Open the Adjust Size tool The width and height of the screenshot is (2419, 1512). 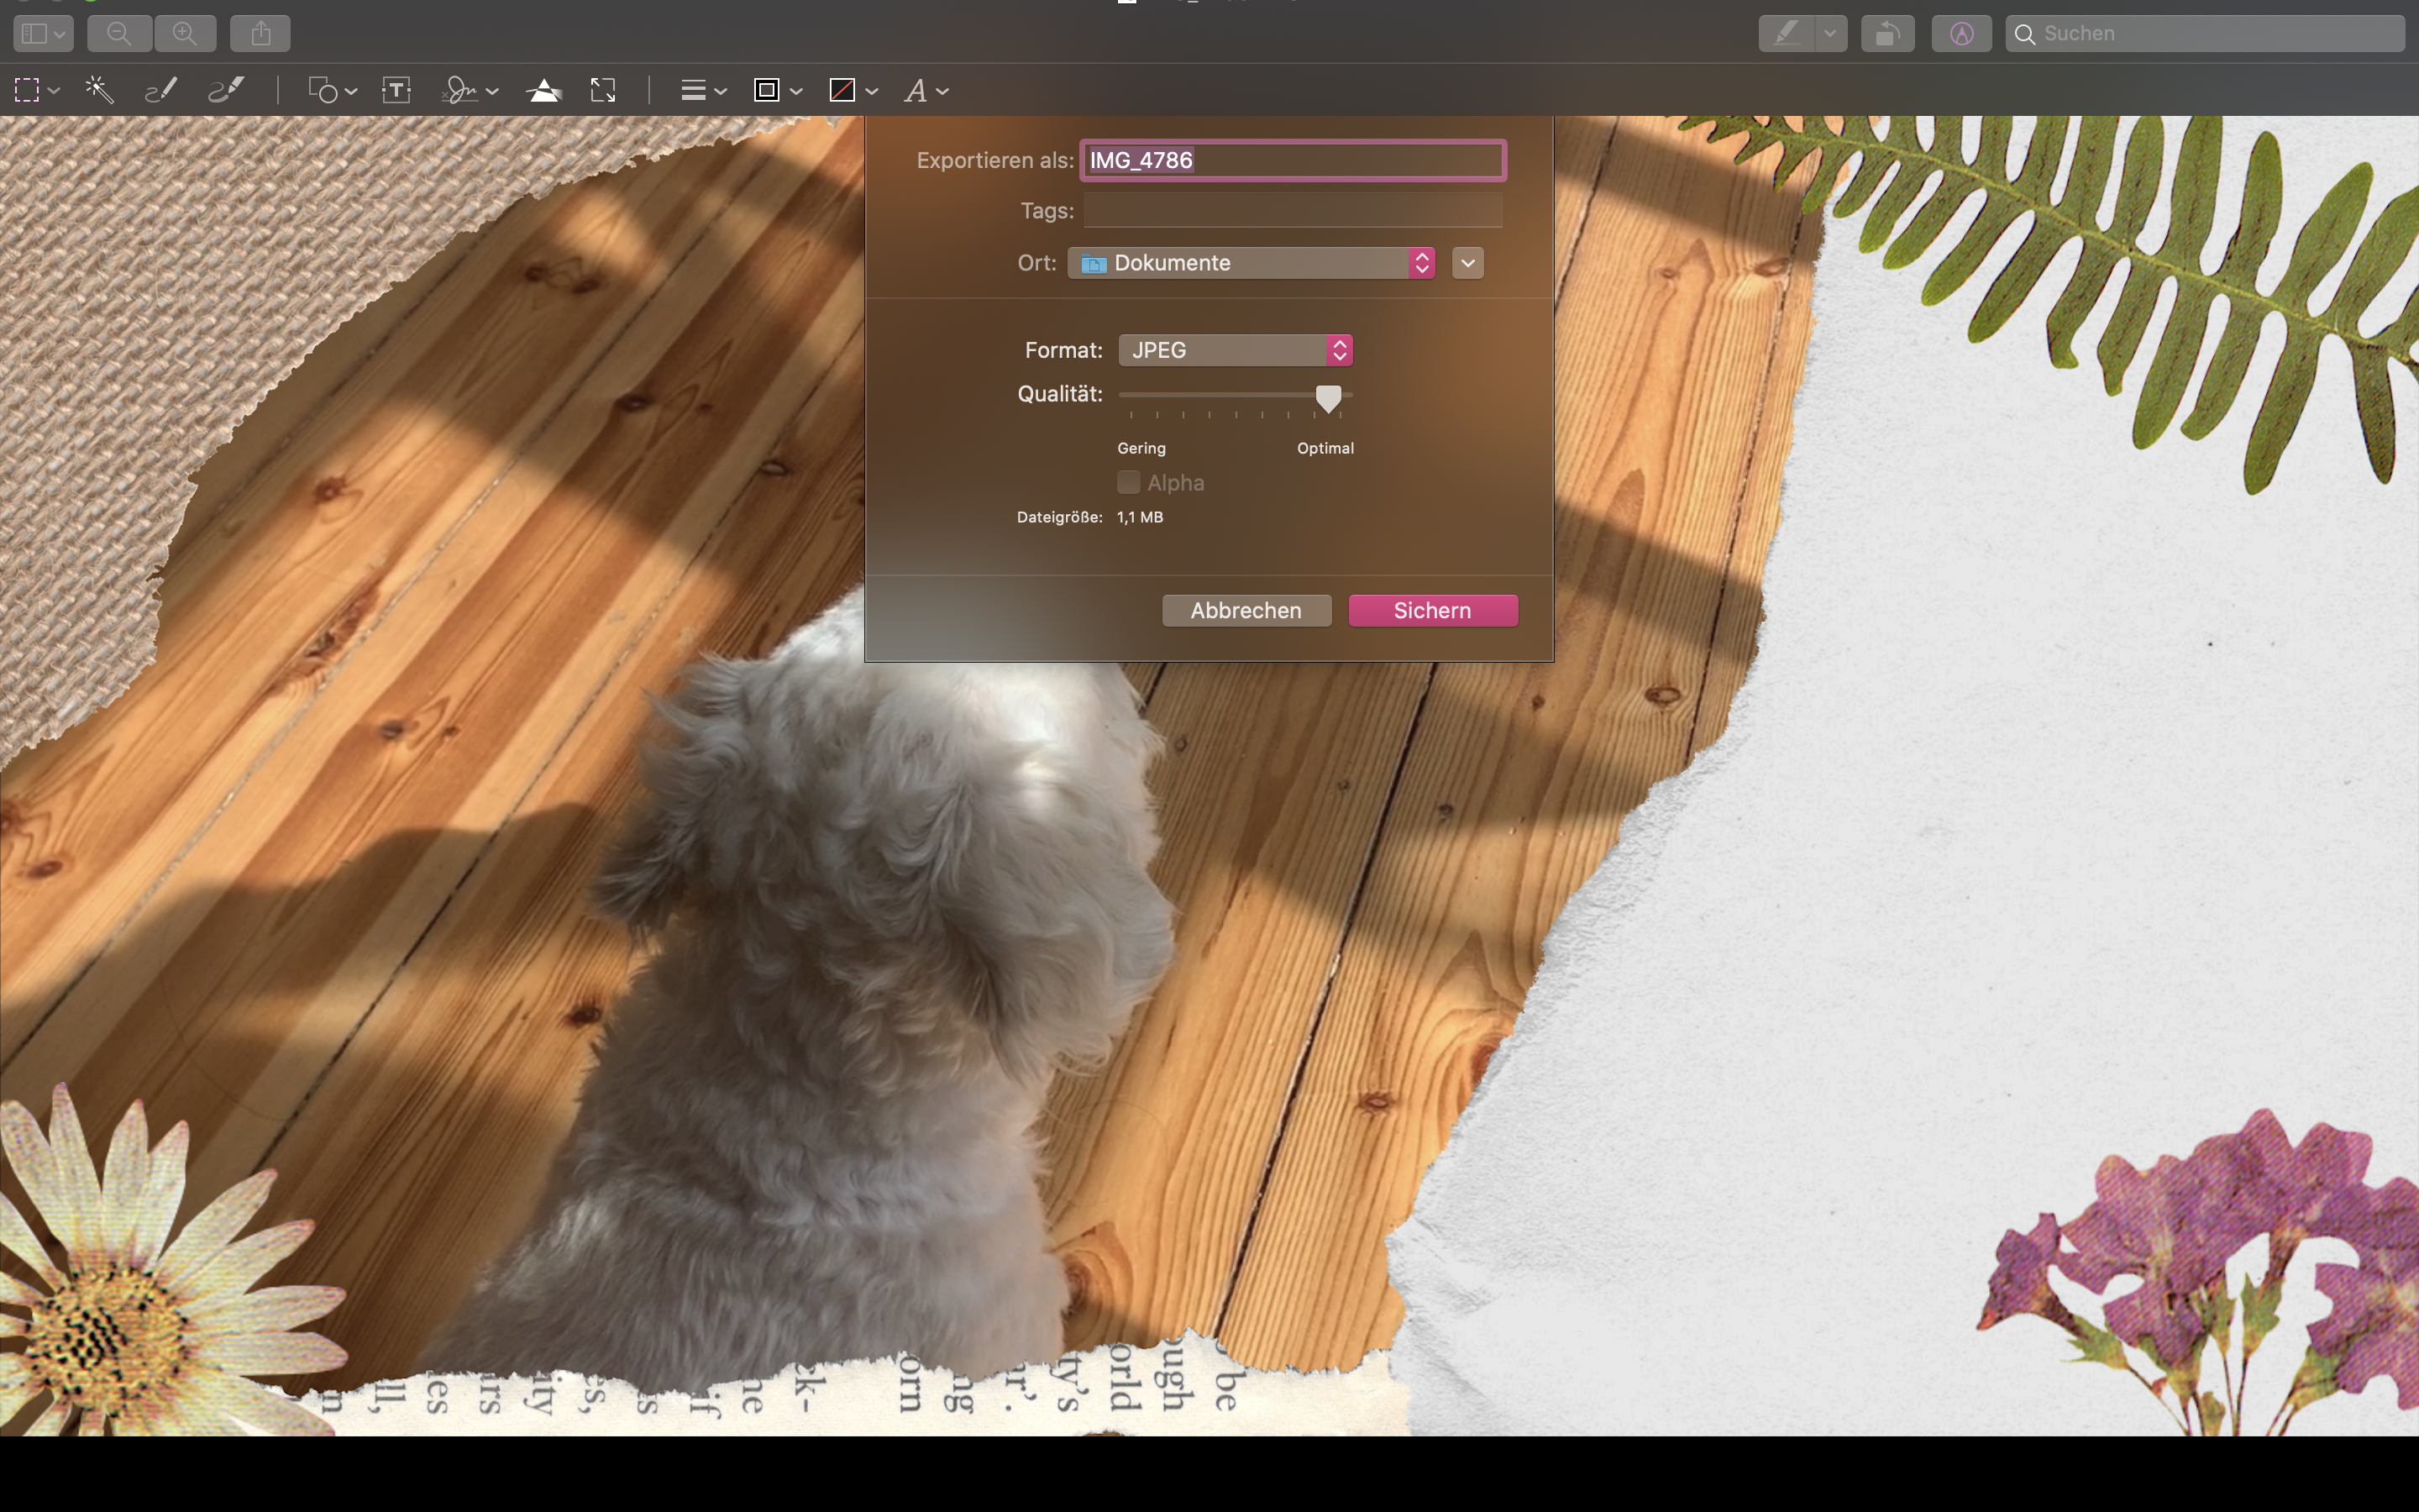point(603,91)
